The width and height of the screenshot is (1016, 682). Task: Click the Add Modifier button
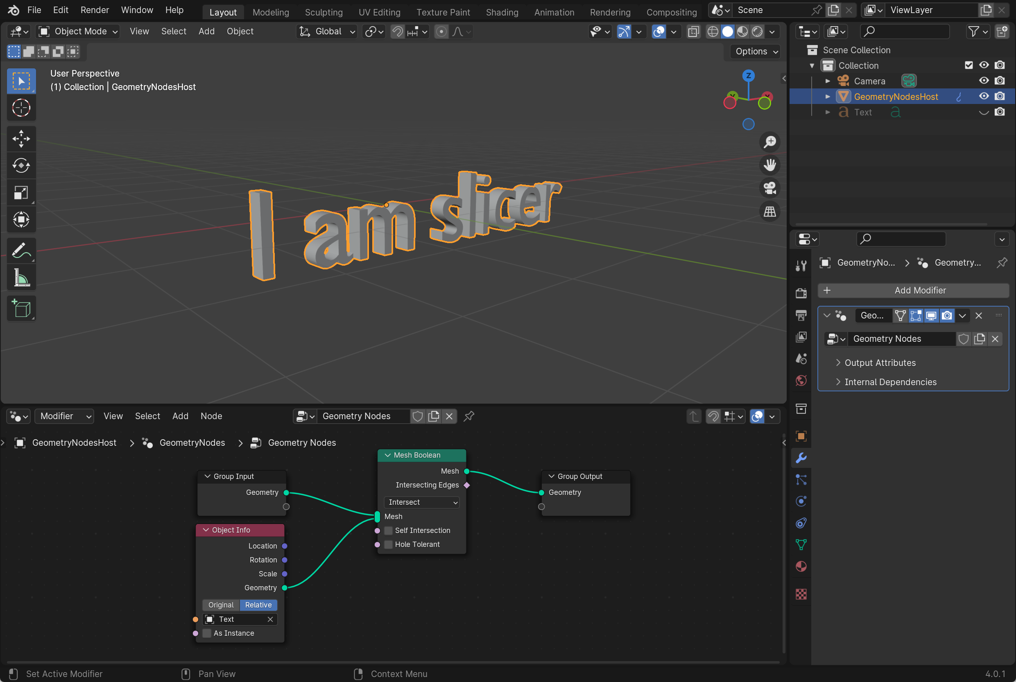click(x=913, y=290)
